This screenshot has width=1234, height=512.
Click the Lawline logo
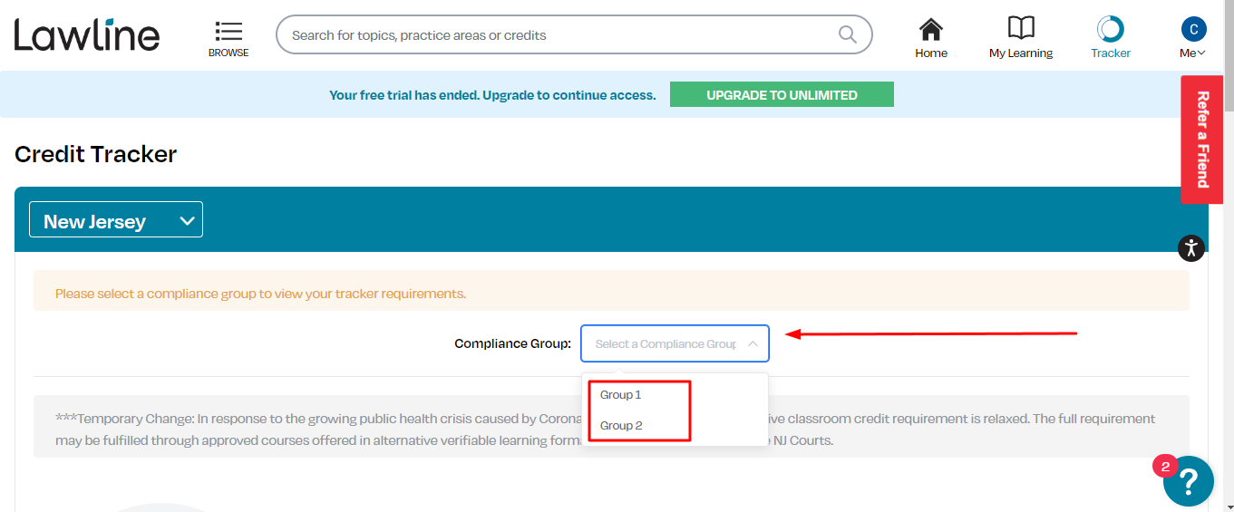(87, 34)
